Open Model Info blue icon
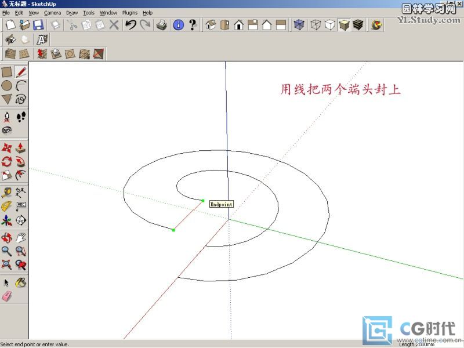The image size is (464, 348). click(179, 25)
